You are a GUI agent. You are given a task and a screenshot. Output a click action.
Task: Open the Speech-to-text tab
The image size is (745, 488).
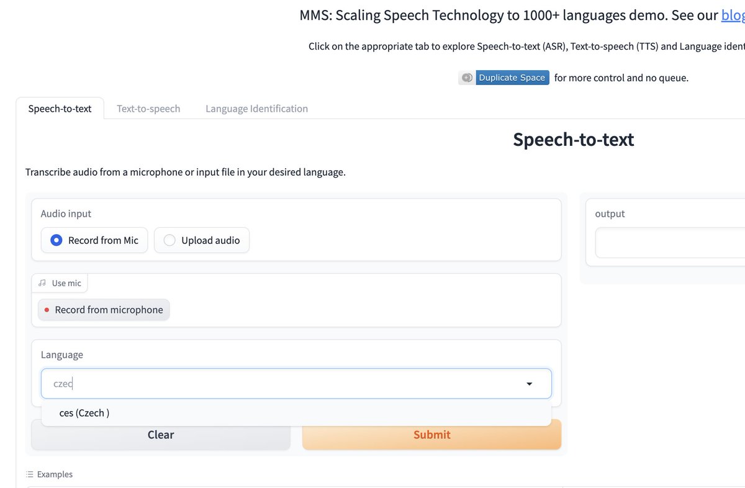tap(60, 109)
